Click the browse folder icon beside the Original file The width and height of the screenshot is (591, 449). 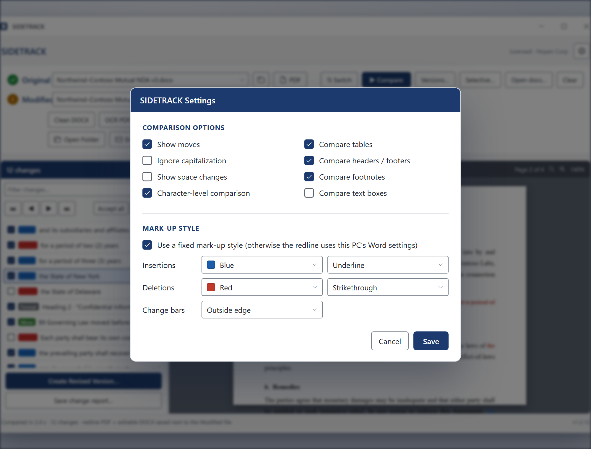261,80
